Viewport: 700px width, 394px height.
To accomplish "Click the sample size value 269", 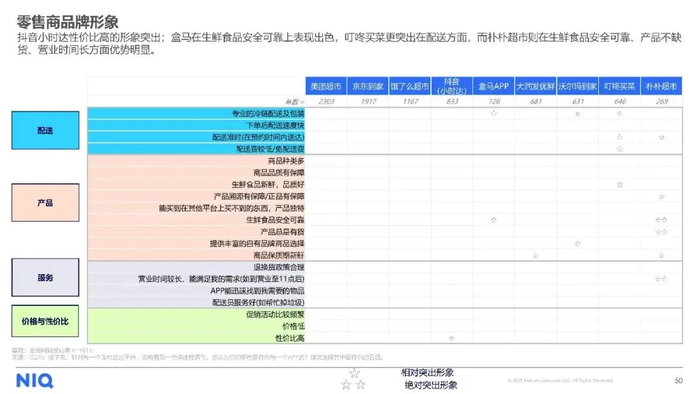I will click(662, 101).
